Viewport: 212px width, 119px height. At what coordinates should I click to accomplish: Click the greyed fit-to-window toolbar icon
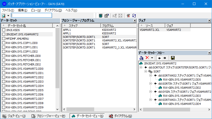[120, 16]
